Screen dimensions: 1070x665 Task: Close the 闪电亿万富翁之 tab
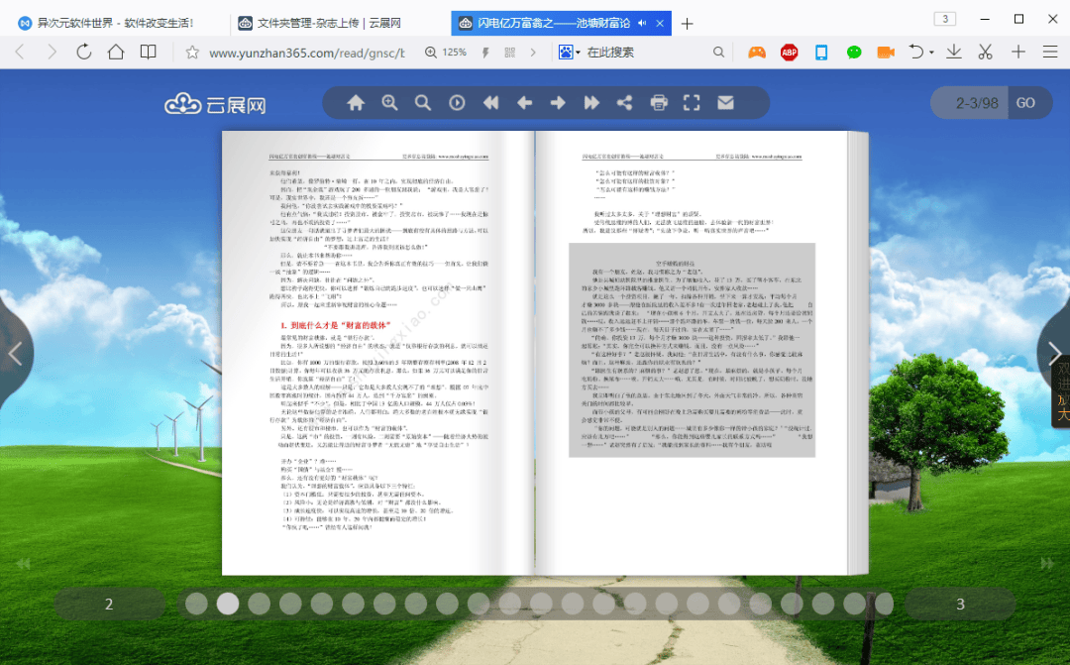pyautogui.click(x=660, y=23)
